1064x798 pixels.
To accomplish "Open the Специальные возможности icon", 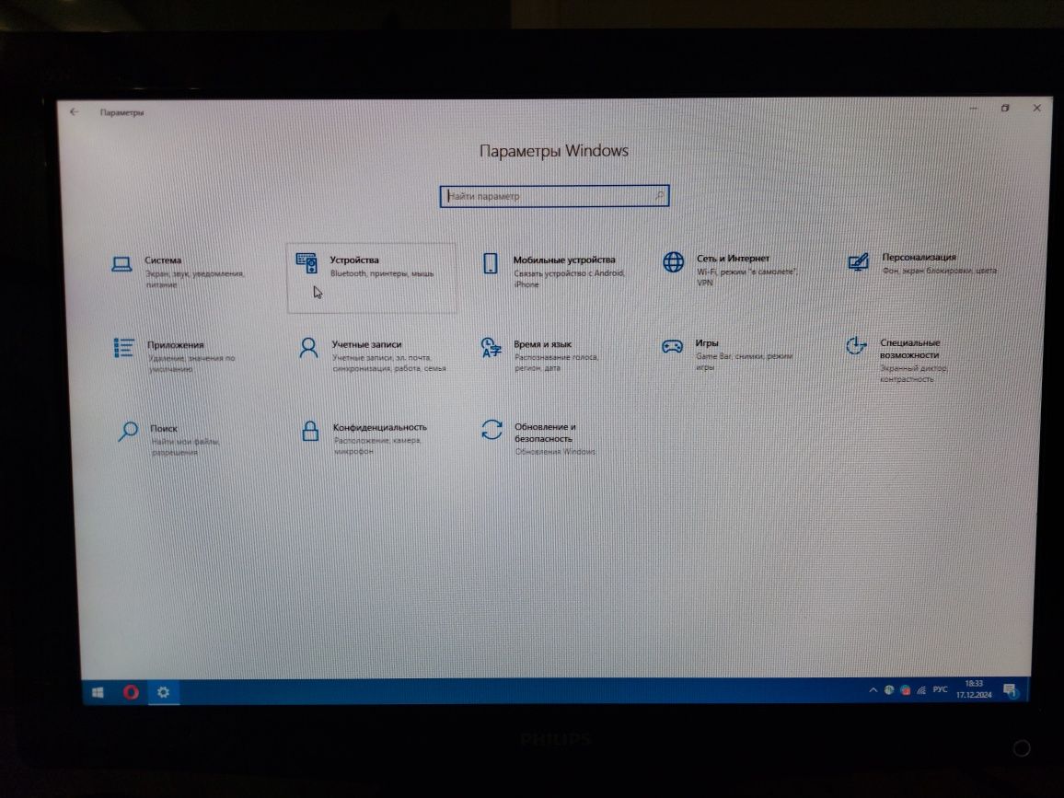I will coord(856,345).
